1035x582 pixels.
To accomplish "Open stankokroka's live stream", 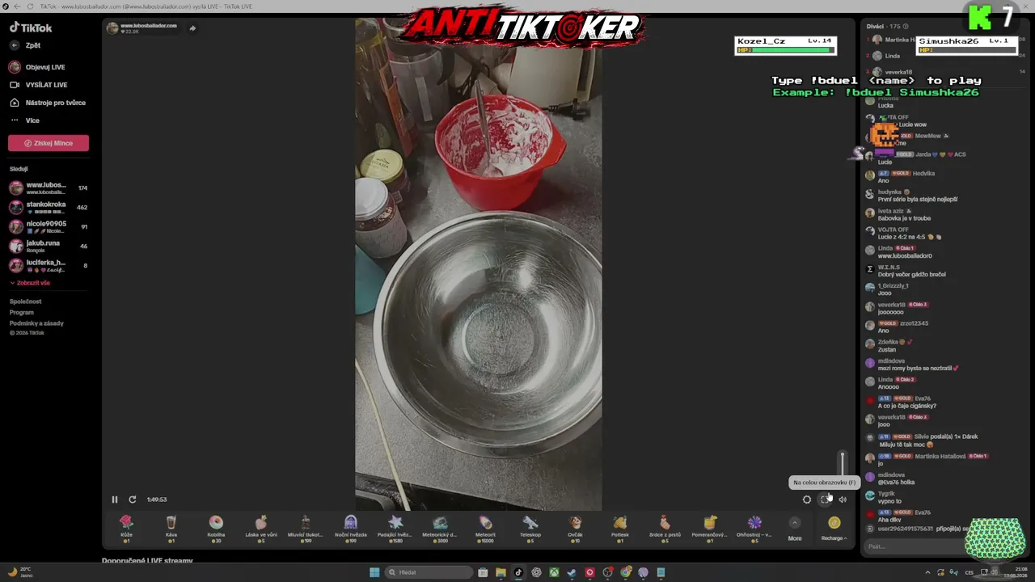I will tap(49, 207).
